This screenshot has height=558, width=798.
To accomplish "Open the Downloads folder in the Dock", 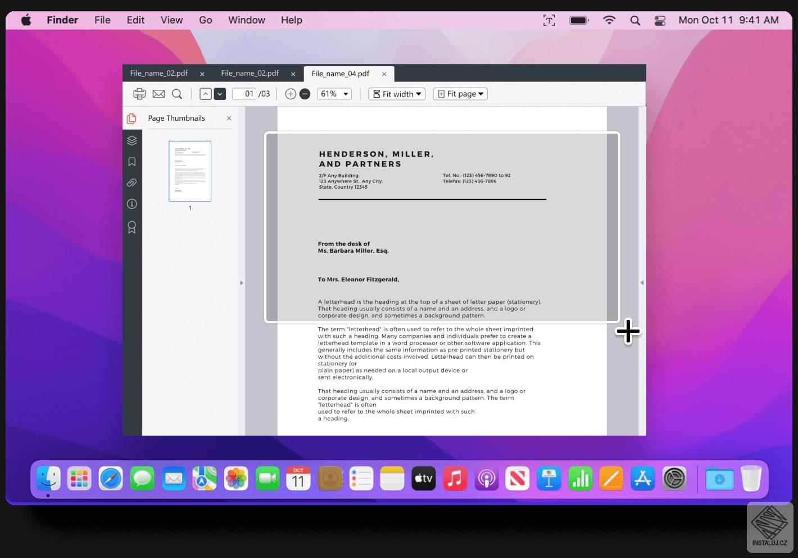I will click(719, 479).
